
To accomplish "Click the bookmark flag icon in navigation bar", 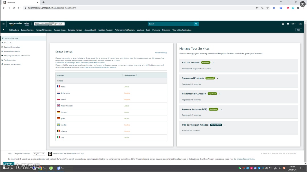I will 3,30.
